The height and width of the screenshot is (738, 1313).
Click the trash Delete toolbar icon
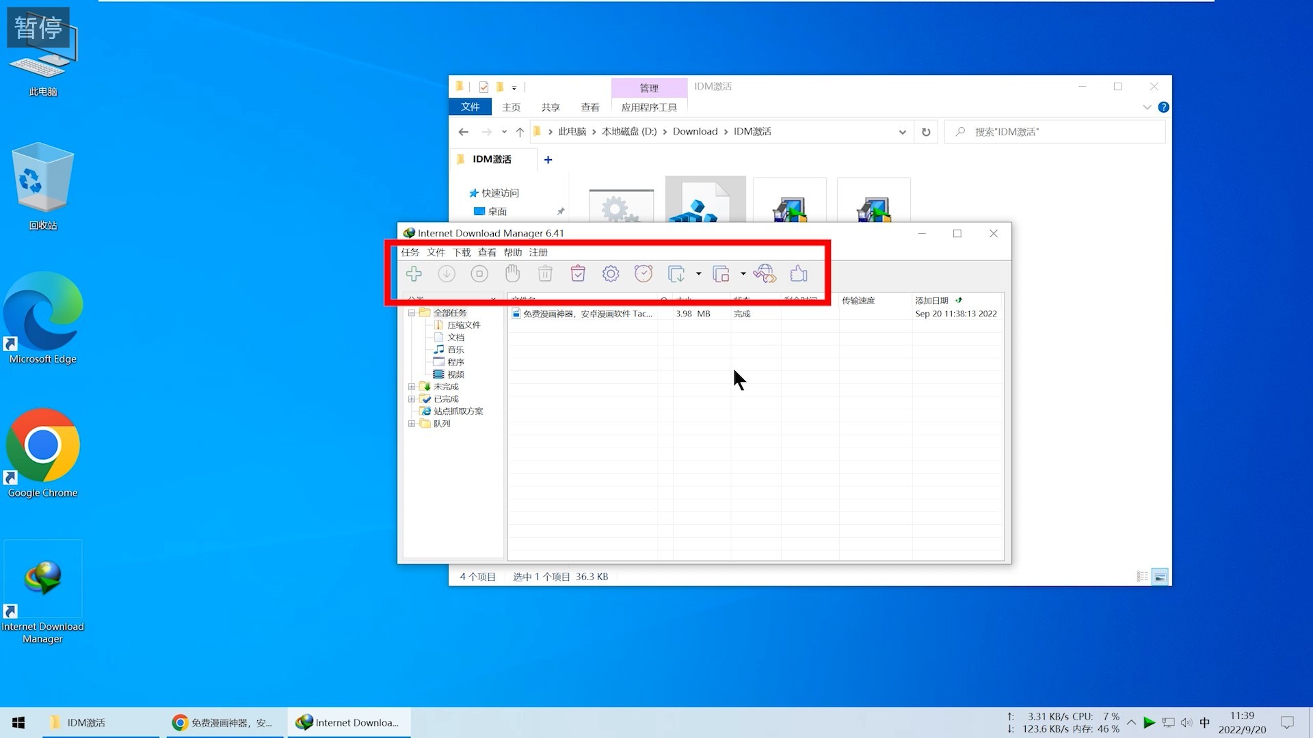[x=545, y=274]
